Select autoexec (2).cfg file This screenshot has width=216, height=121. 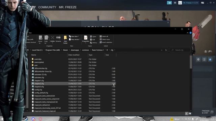[40, 75]
